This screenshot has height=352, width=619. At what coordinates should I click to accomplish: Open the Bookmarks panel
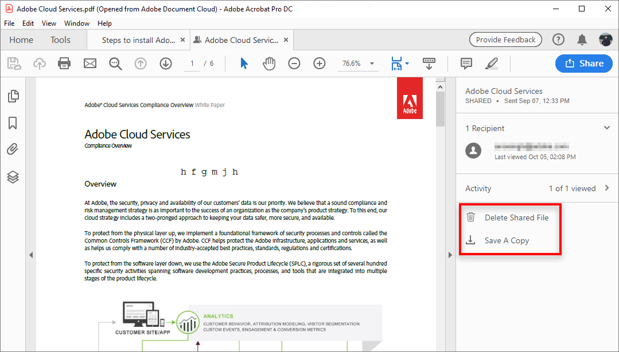click(x=13, y=122)
